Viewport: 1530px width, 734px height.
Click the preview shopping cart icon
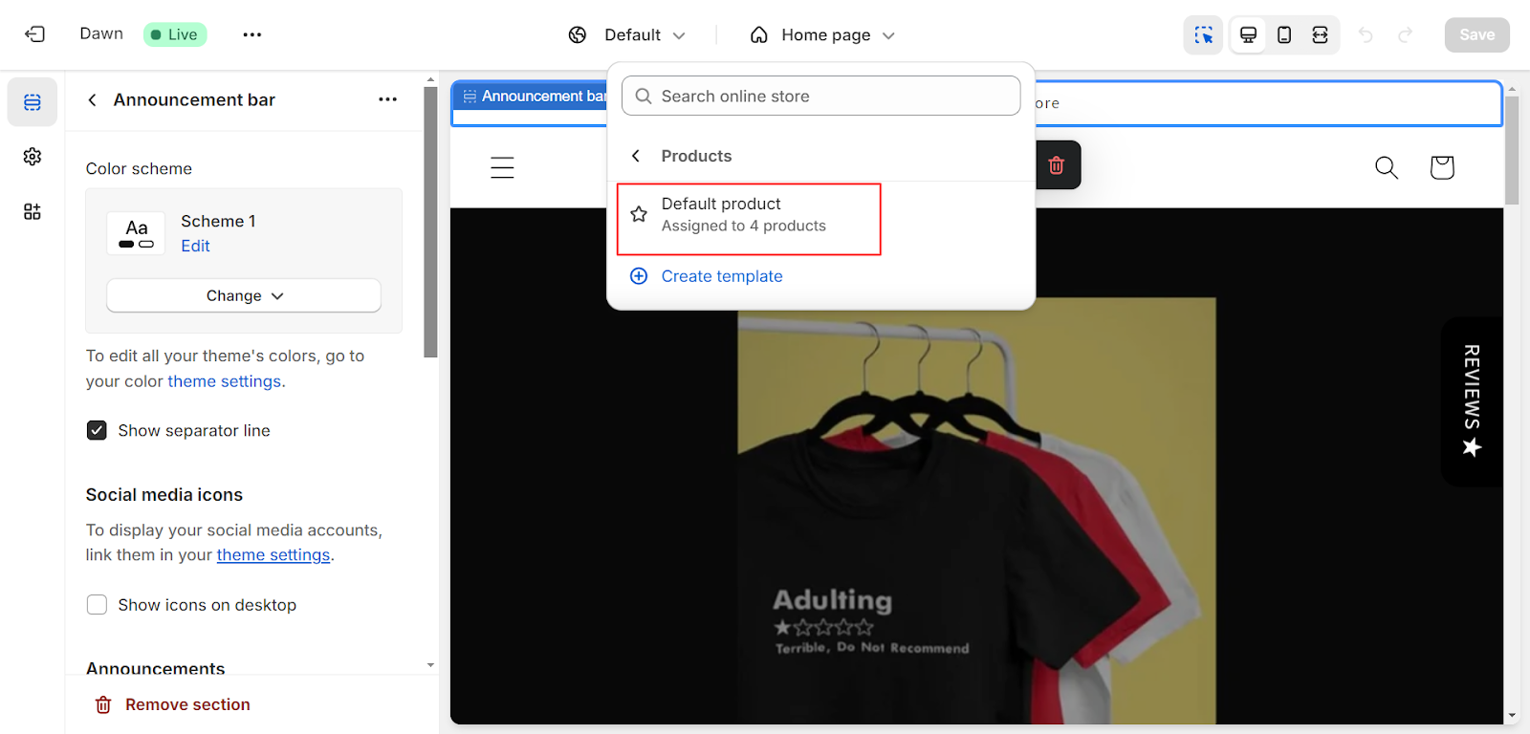[1442, 167]
